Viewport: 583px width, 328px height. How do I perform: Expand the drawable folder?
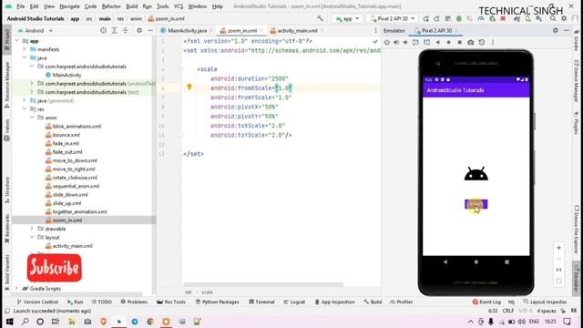[32, 229]
